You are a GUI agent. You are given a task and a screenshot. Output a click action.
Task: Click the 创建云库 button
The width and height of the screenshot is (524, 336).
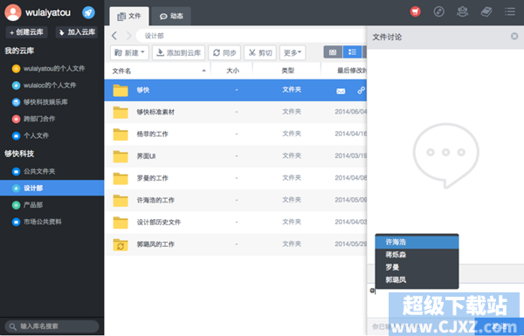(x=27, y=32)
